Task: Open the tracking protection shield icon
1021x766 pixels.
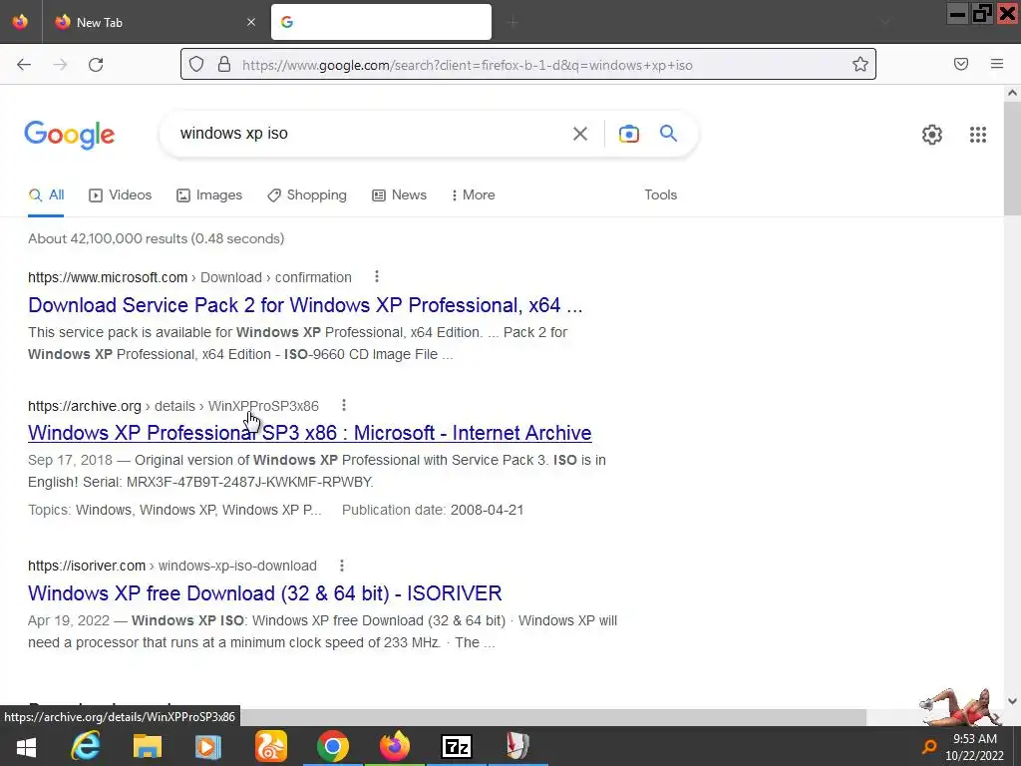Action: (196, 65)
